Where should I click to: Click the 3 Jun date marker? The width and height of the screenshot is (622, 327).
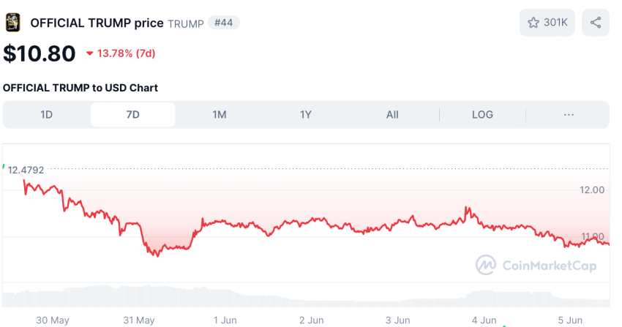(x=398, y=320)
